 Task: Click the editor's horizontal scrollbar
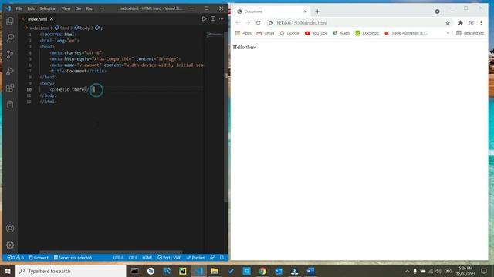tap(110, 252)
